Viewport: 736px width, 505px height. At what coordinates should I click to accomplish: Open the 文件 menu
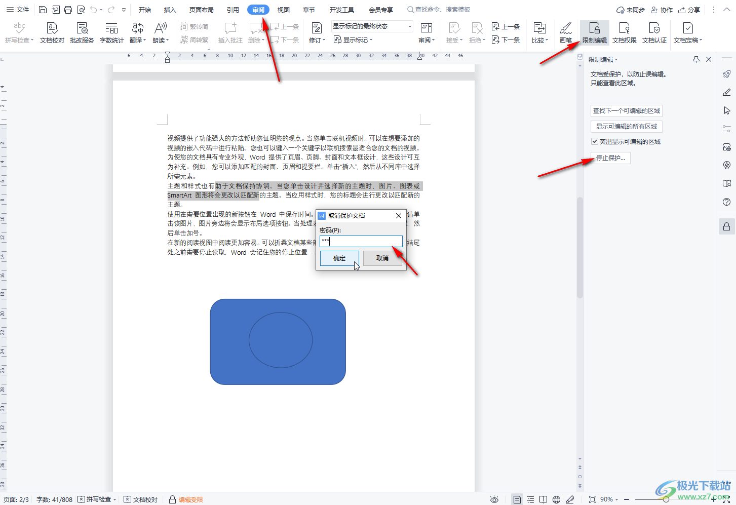pos(18,10)
